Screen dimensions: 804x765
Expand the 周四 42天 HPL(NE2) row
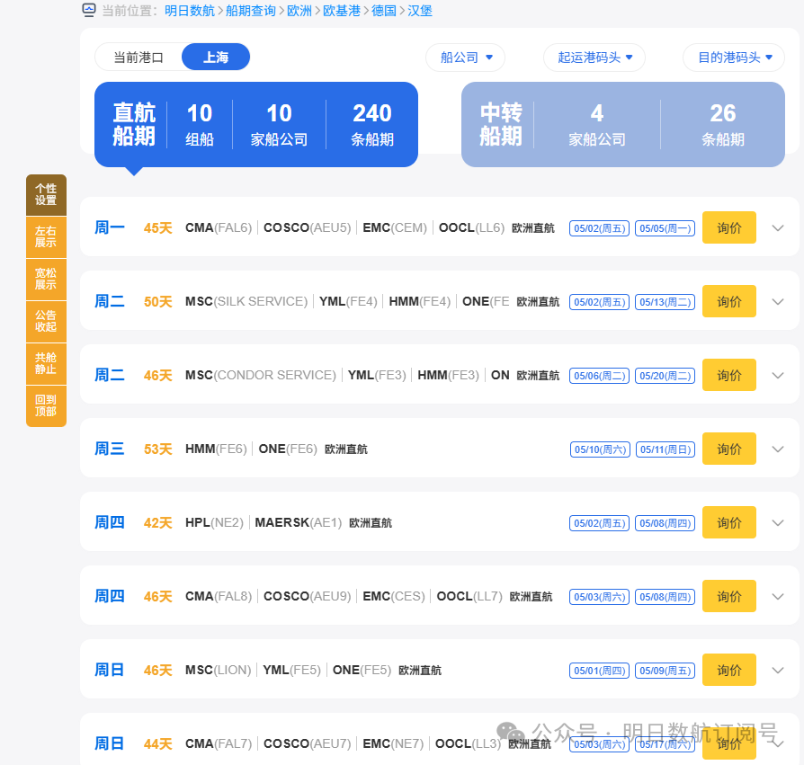click(778, 523)
